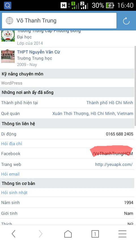Tap the Võ Thanh Trung address field
This screenshot has height=243, width=136.
point(59,20)
